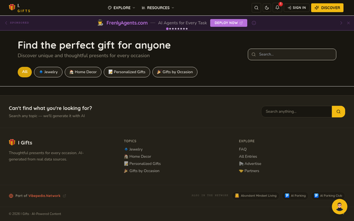The image size is (354, 221).
Task: Click the magnifier icon in hero search
Action: (254, 54)
